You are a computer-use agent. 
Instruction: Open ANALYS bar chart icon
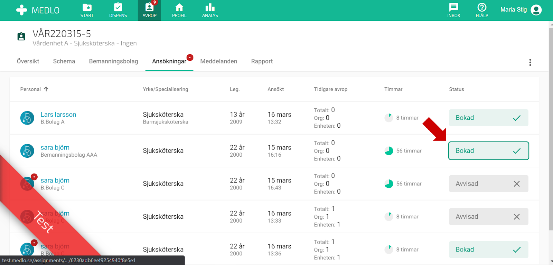pos(210,7)
